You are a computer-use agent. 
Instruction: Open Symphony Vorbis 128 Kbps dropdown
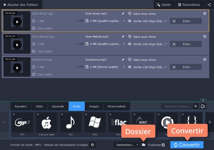coord(166,67)
